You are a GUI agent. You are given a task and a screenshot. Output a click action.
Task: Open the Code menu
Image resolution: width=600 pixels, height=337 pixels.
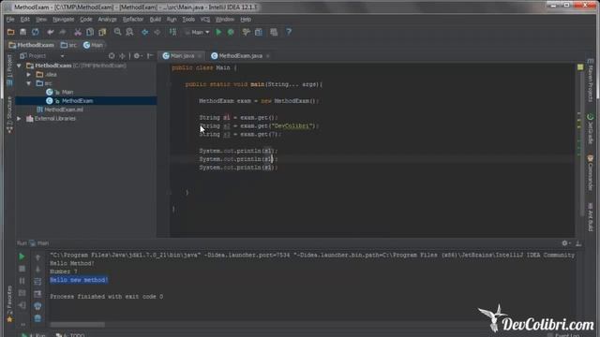(85, 19)
